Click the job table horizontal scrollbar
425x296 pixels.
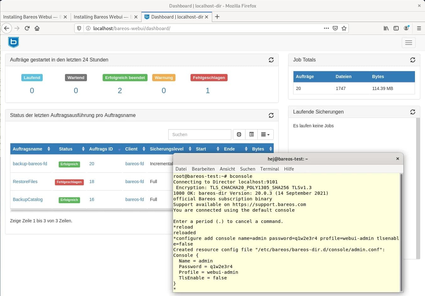point(91,210)
